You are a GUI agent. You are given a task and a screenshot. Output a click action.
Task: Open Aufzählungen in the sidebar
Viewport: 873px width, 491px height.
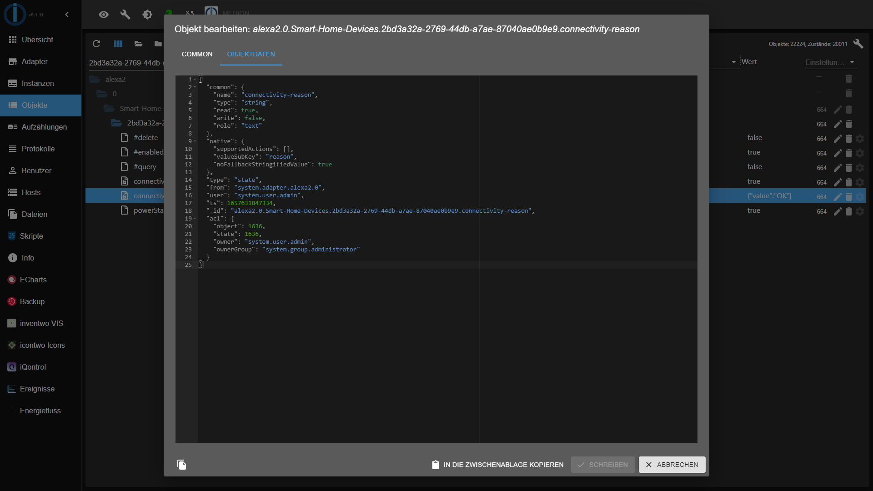coord(40,127)
